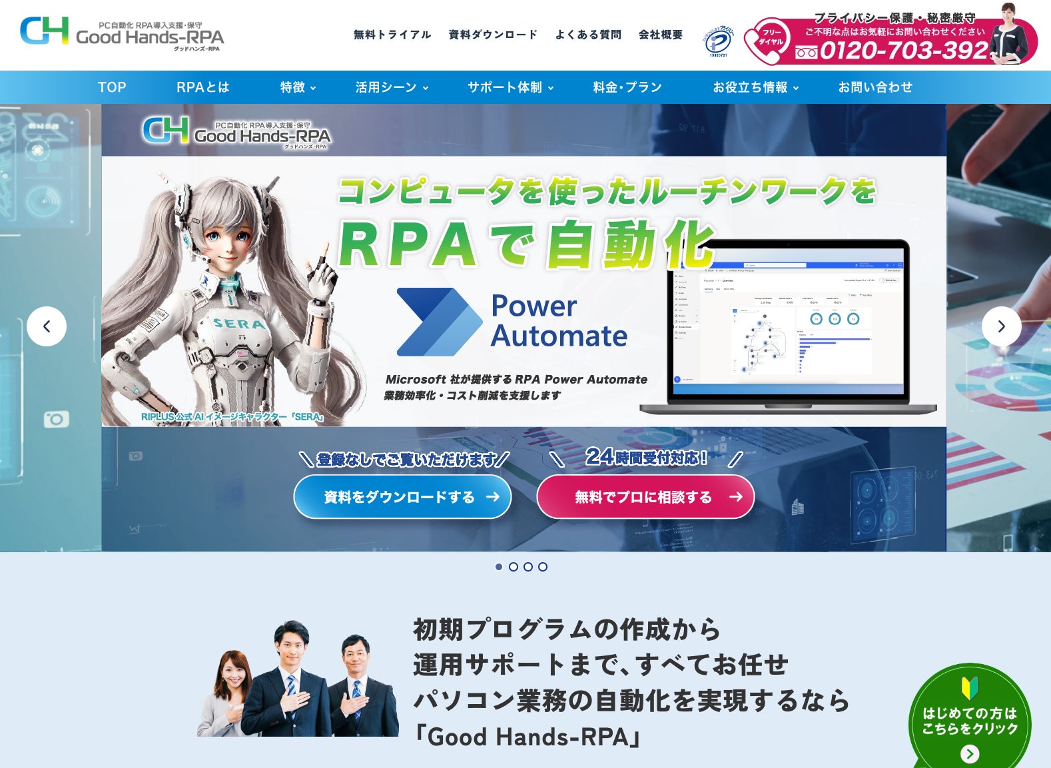
Task: Open the 会社概要 link
Action: (661, 35)
